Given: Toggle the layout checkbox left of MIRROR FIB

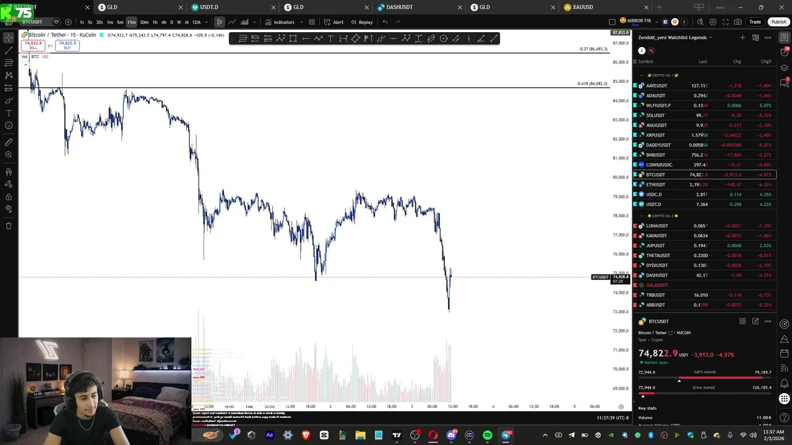Looking at the screenshot, I should [x=613, y=22].
